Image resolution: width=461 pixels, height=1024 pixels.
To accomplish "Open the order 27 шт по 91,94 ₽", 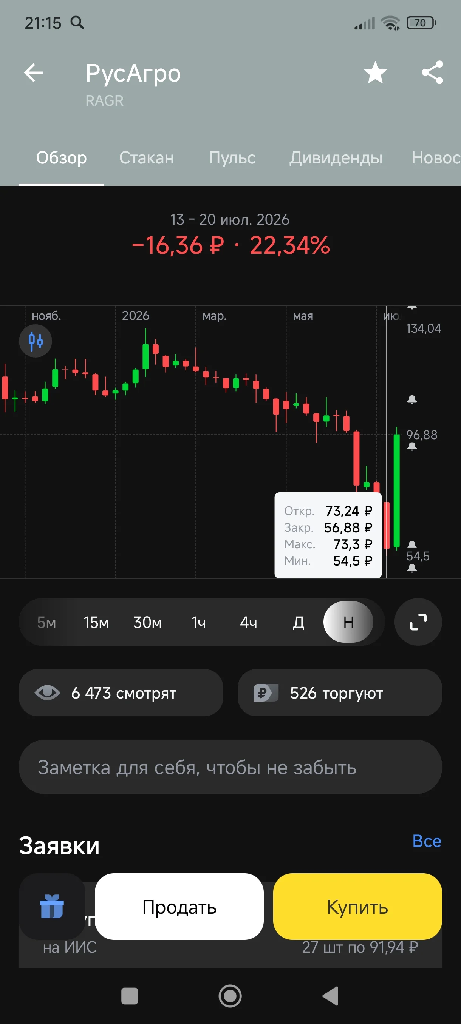I will pos(360,947).
